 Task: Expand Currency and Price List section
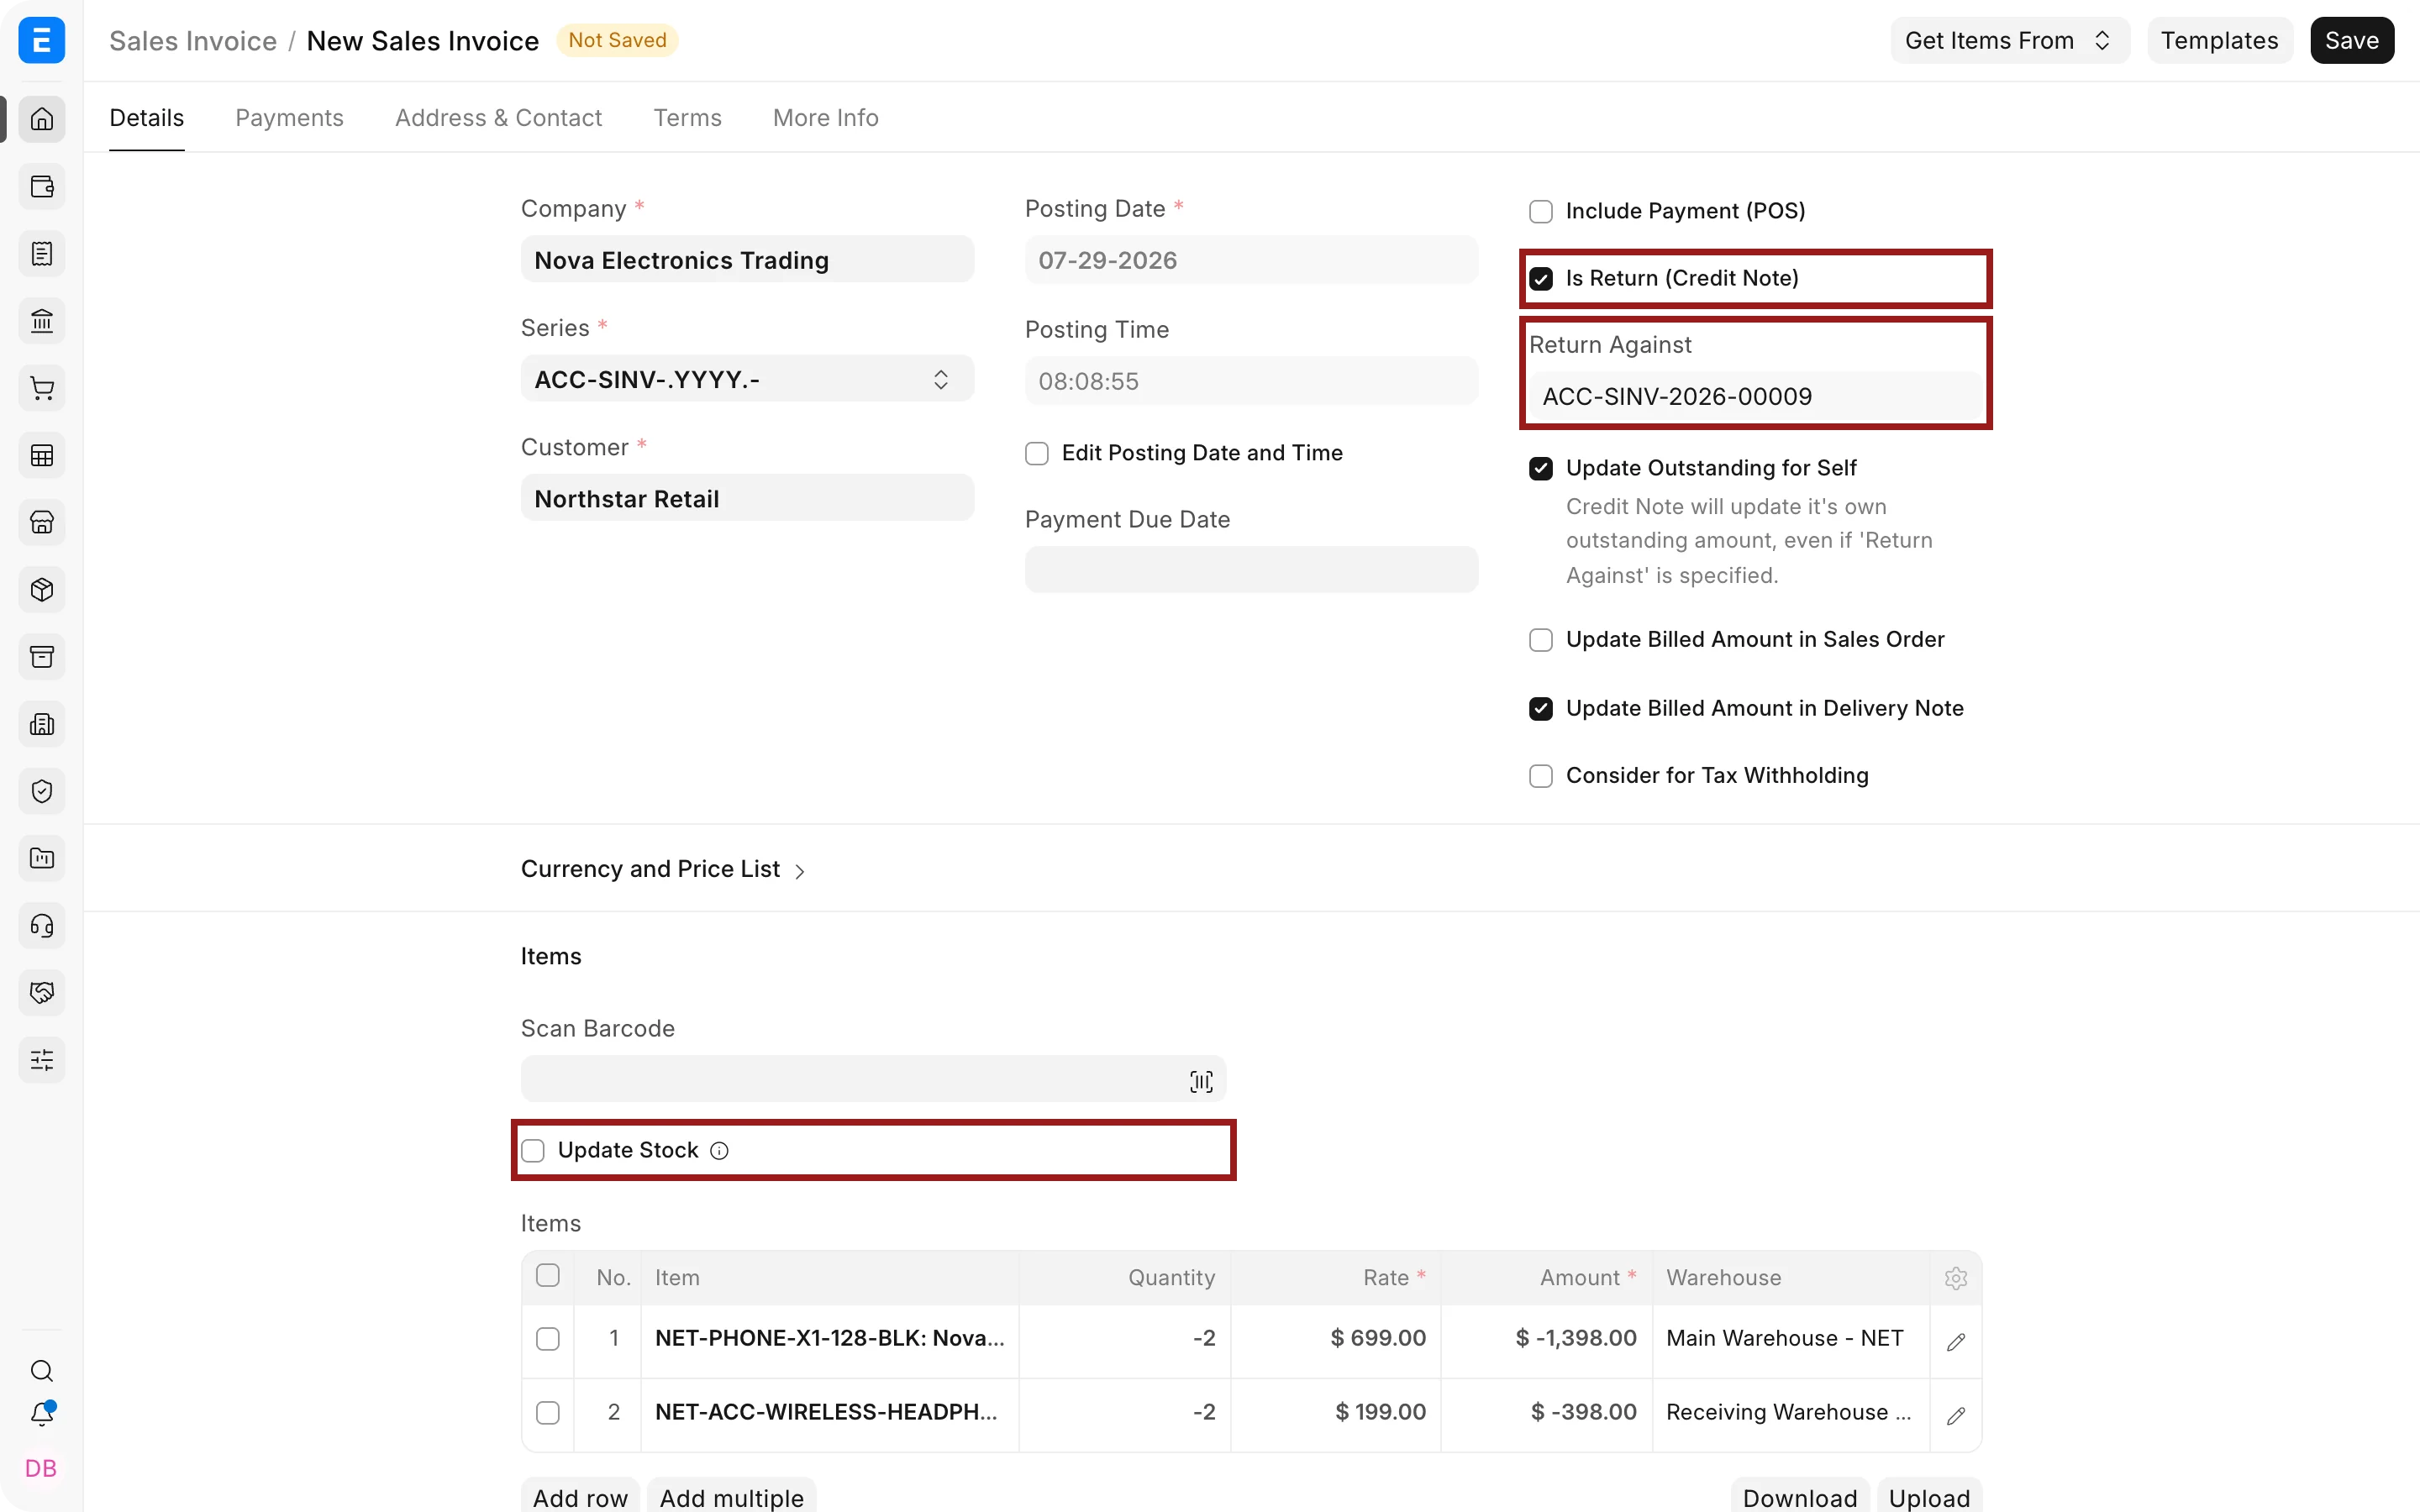(x=663, y=869)
